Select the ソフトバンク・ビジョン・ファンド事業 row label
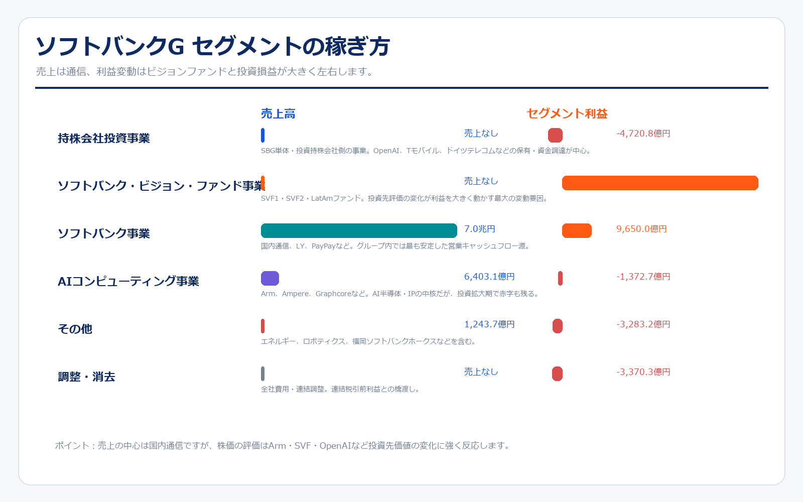This screenshot has width=803, height=502. 162,186
